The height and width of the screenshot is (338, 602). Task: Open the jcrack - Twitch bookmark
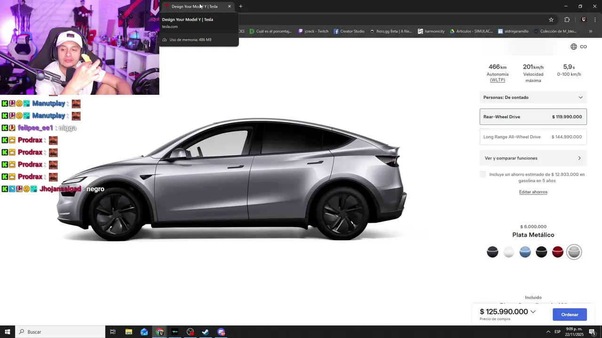click(x=314, y=31)
